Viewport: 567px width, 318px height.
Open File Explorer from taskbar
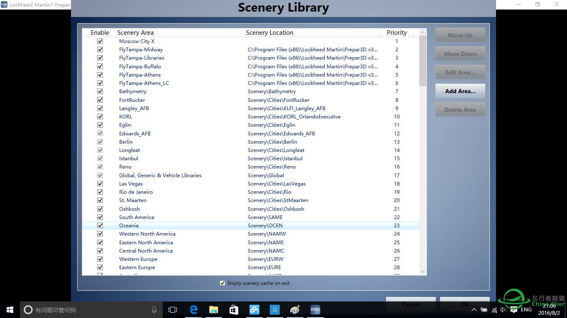[x=214, y=310]
